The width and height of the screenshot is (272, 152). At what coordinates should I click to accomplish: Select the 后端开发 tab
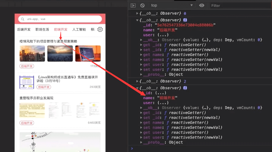[x=24, y=29]
